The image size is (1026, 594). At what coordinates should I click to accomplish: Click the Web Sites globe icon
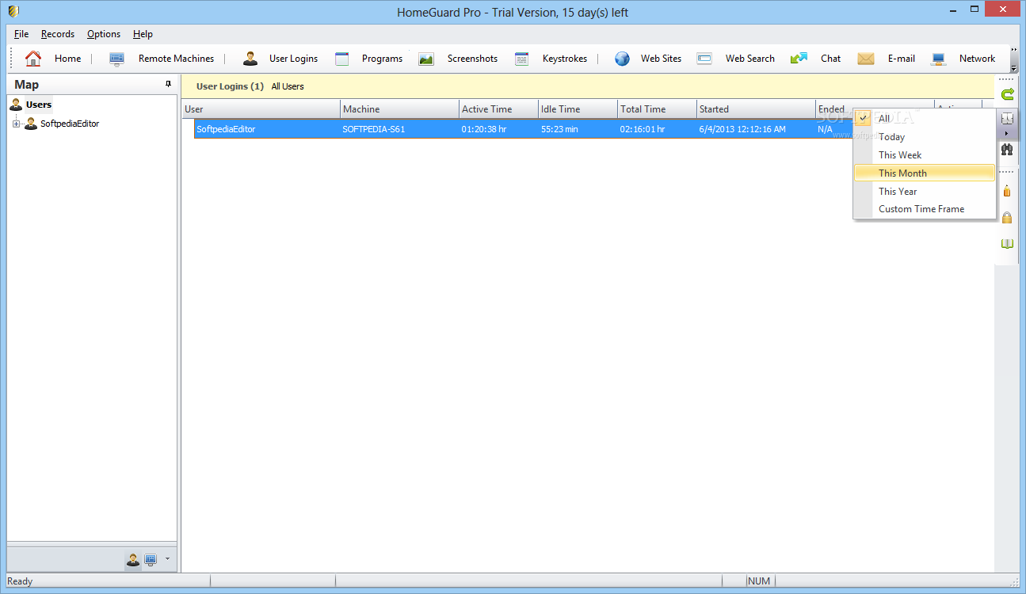point(623,59)
